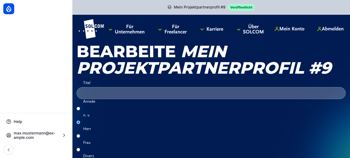Screen dimensions: 350x158
Task: Click the person icon beside Abmelden
Action: point(319,29)
